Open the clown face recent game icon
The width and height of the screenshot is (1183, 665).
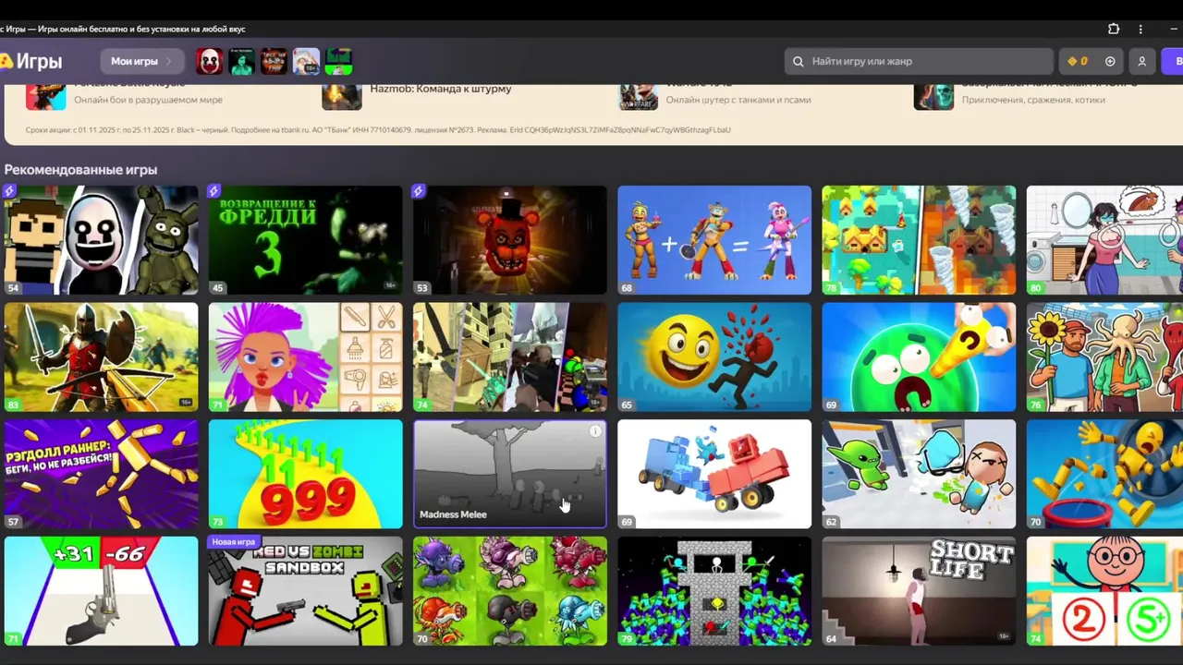click(209, 62)
